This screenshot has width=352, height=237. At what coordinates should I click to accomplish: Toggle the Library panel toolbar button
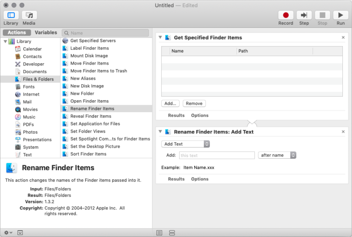[x=11, y=15]
